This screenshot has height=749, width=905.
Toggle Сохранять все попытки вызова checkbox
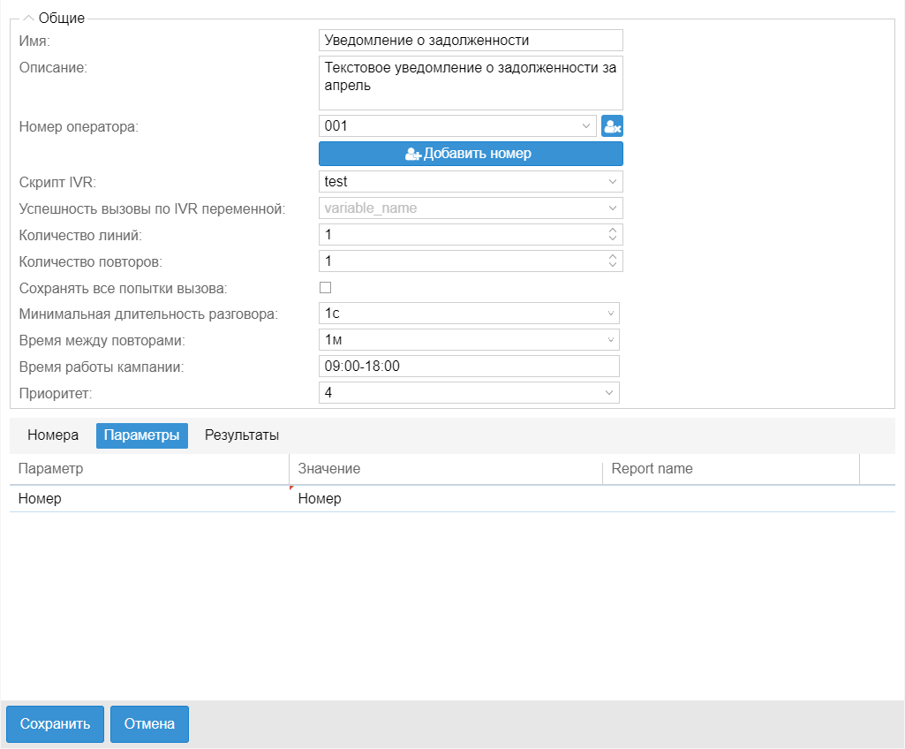click(x=325, y=287)
